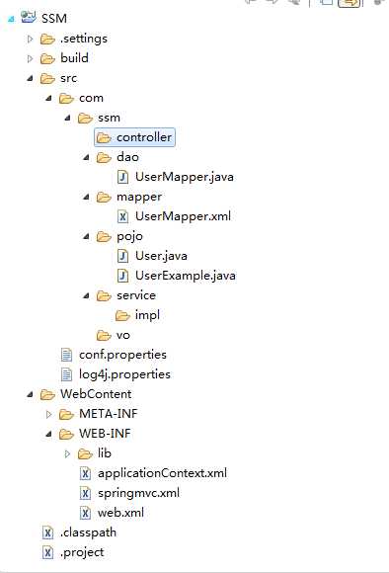Click the com package folder icon
389x573 pixels.
point(66,98)
